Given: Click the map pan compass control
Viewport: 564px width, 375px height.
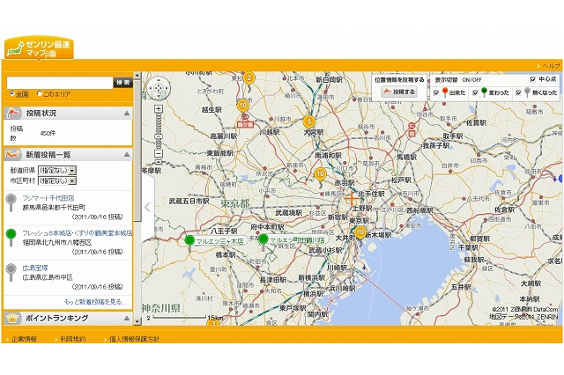Looking at the screenshot, I should click(158, 89).
